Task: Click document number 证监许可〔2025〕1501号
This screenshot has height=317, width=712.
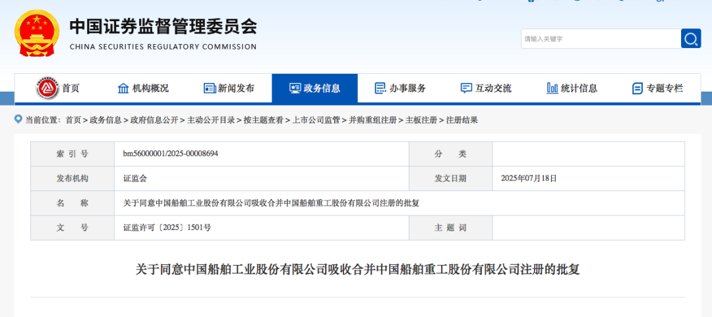Action: pos(167,227)
